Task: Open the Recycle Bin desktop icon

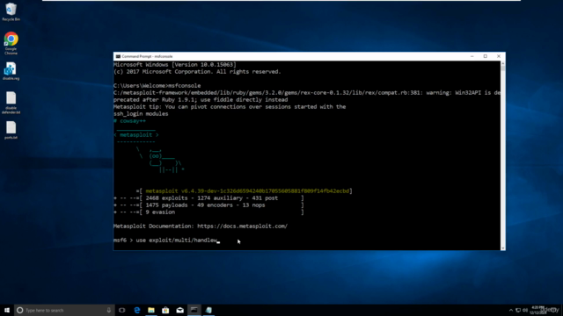Action: [x=11, y=11]
